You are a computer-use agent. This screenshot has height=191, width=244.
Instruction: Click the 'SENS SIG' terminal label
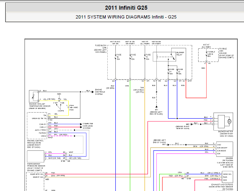227,174
